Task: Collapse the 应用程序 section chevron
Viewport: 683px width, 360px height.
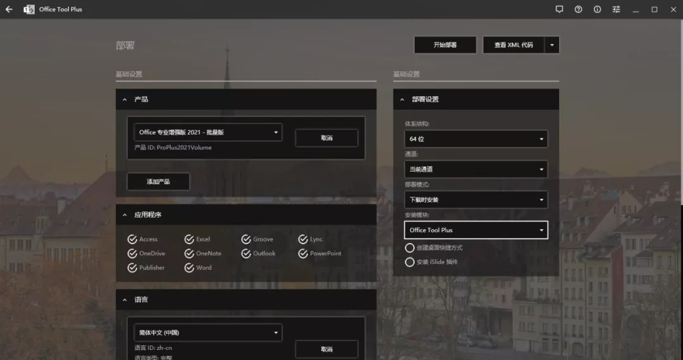Action: click(x=125, y=215)
